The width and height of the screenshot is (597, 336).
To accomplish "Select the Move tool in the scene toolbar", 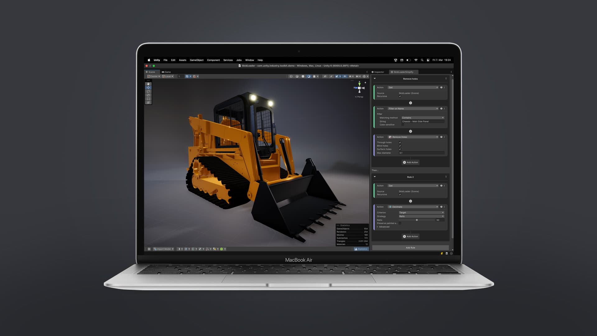I will point(148,88).
